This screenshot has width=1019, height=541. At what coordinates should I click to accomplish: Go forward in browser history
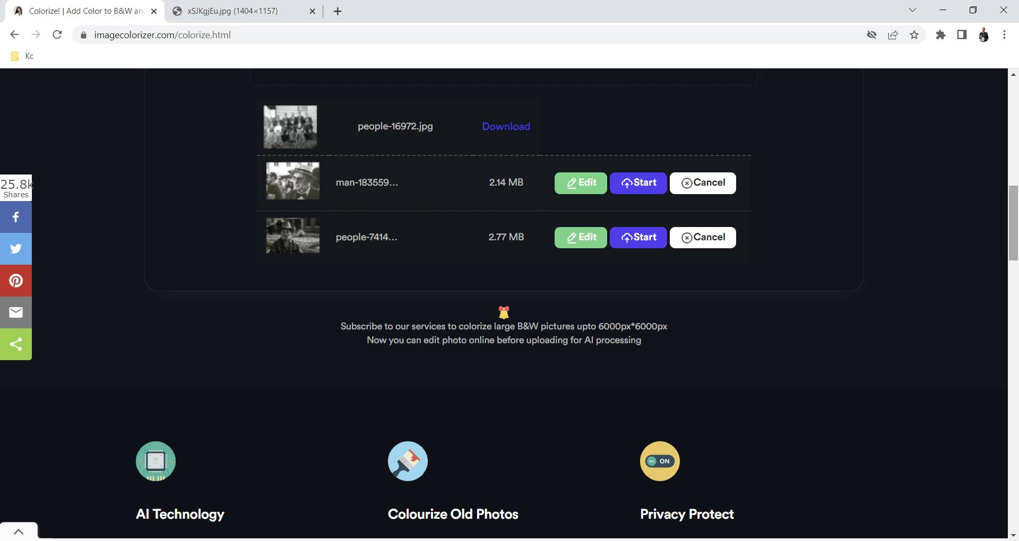[x=36, y=35]
